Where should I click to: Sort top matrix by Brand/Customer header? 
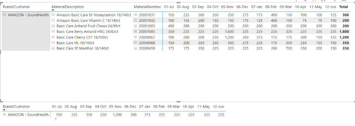[16, 7]
